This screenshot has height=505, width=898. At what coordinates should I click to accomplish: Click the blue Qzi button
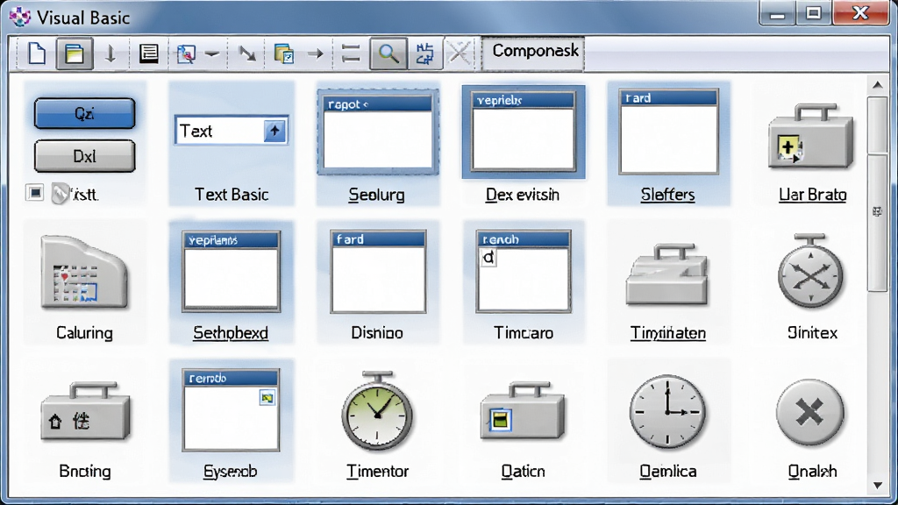85,113
